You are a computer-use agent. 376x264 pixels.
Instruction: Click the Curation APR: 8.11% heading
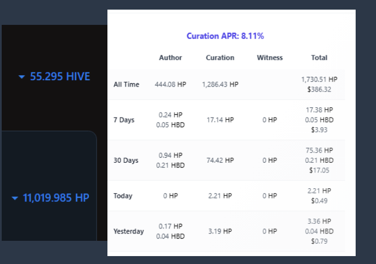[225, 36]
